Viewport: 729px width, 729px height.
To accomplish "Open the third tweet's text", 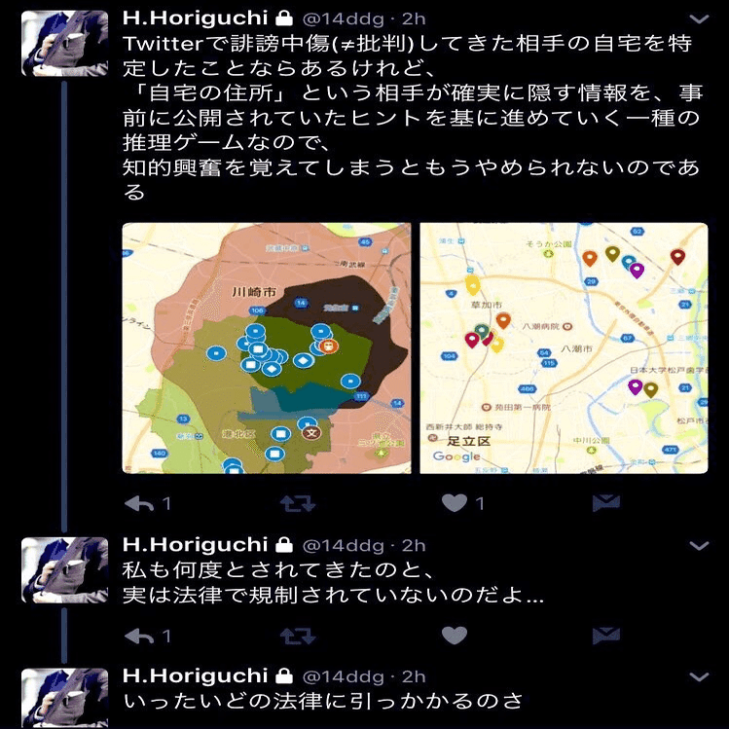I will (x=323, y=701).
